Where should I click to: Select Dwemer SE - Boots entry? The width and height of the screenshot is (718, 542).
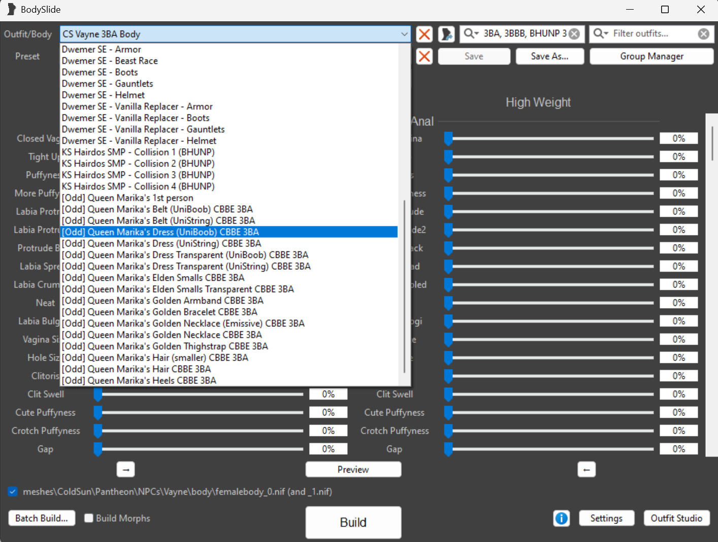229,72
